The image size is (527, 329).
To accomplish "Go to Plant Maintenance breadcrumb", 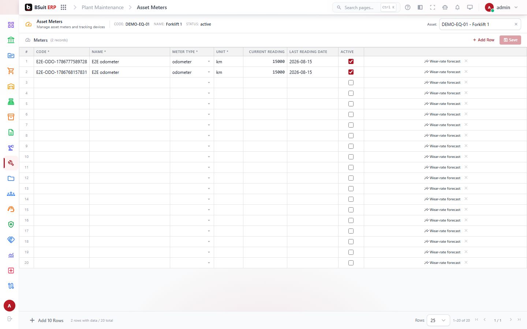I will 102,7.
